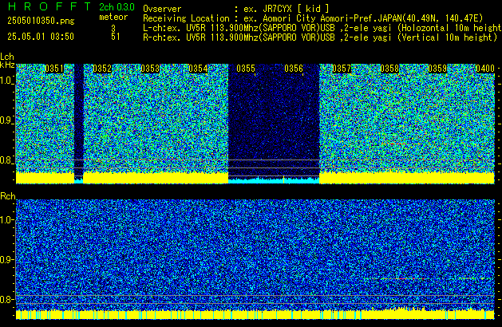The height and width of the screenshot is (327, 502).
Task: Click the narrow dark dropout band before 0352
Action: click(79, 120)
